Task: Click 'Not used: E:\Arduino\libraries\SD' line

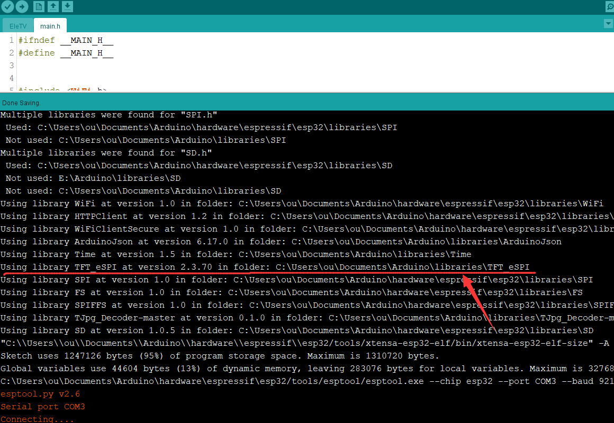Action: pos(93,178)
